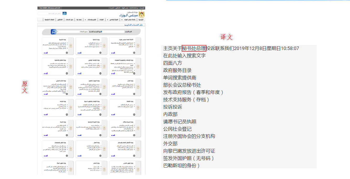Click globe icon in Ministry of Justice card
Image resolution: width=350 pixels, height=179 pixels.
134,94
